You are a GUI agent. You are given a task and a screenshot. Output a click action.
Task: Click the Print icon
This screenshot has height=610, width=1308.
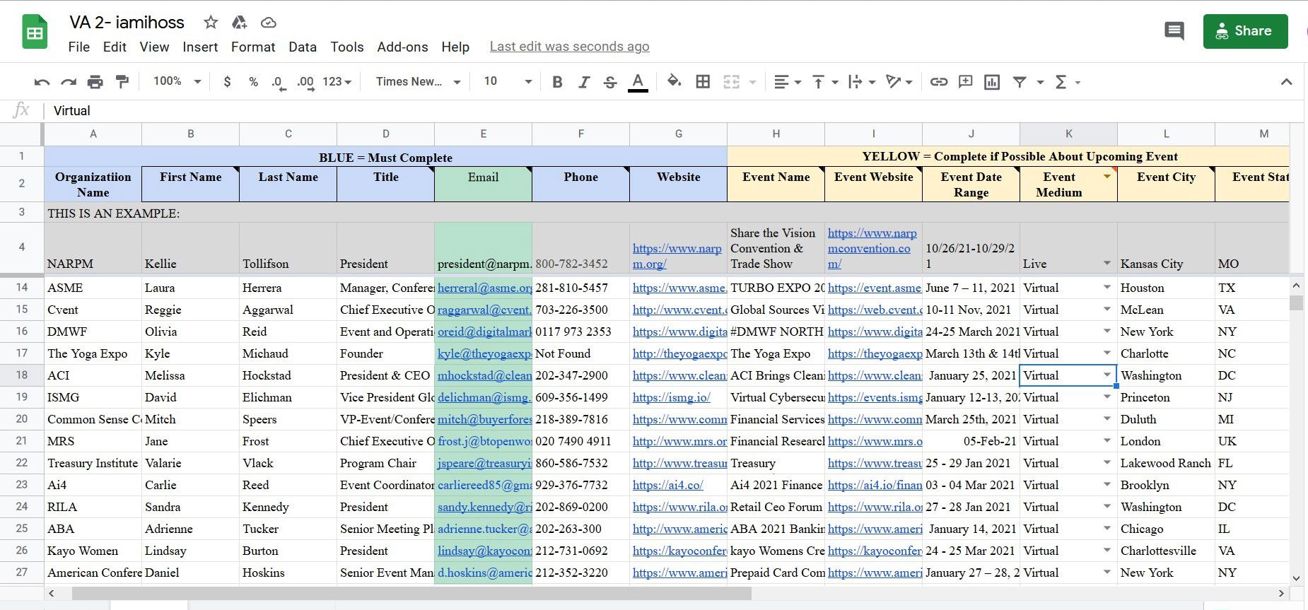(95, 82)
